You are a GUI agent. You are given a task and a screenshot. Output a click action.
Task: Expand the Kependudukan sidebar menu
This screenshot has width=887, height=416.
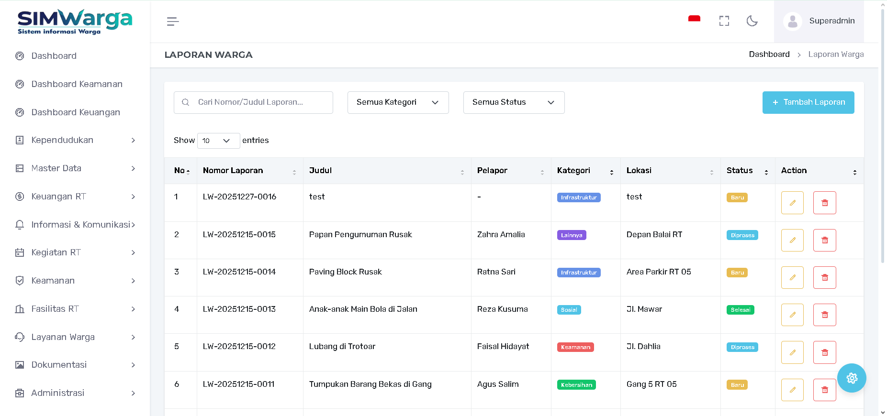[x=75, y=140]
